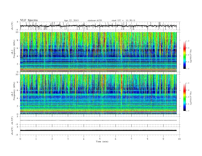Click the 'station=ATH' label
Viewport: 202px width, 156px height.
click(95, 20)
